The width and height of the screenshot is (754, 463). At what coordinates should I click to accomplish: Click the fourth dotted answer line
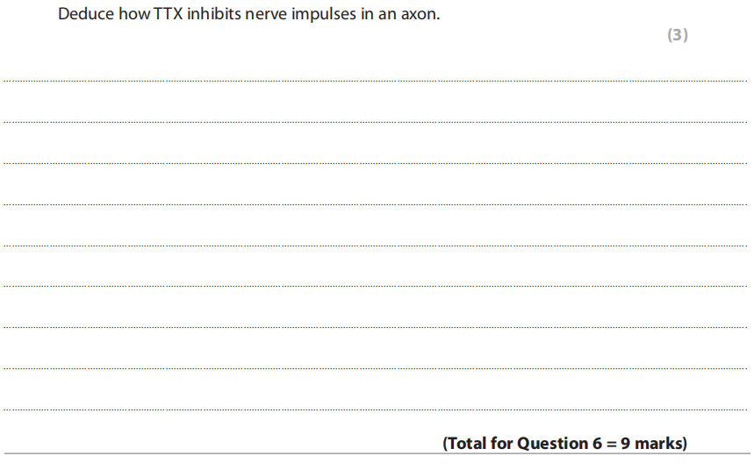pos(377,204)
